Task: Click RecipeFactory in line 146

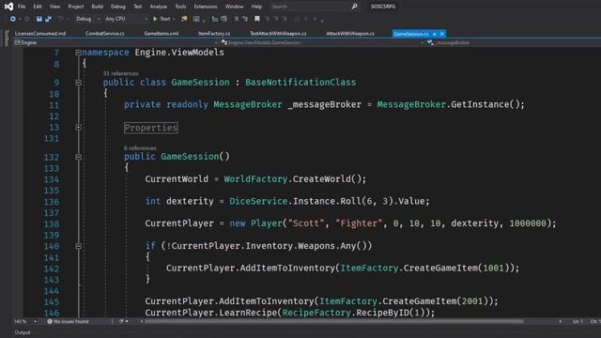Action: tap(316, 313)
